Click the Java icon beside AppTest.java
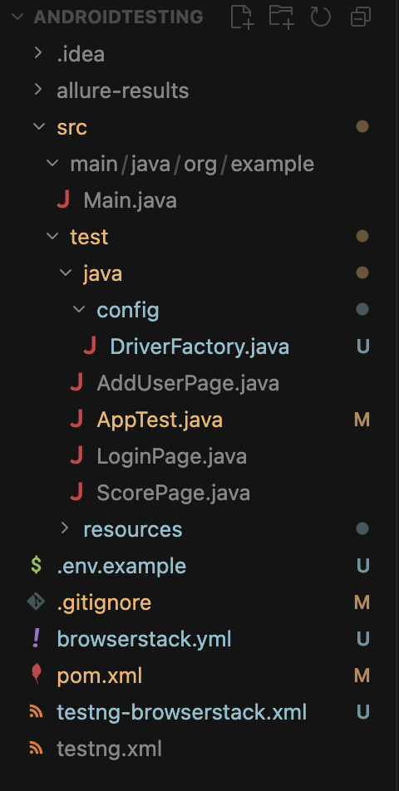 coord(76,420)
